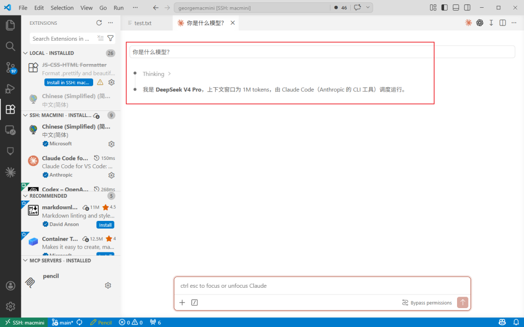Open the Accounts menu icon
Screen dimensions: 524x327
coord(10,286)
